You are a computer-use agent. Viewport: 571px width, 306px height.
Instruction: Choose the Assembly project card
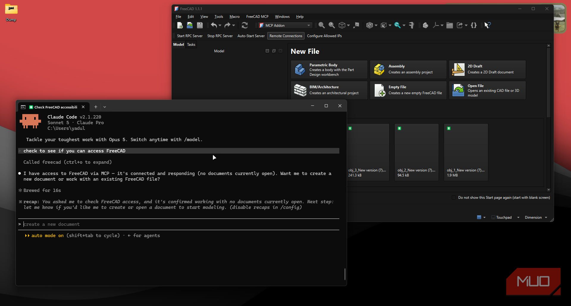(408, 70)
